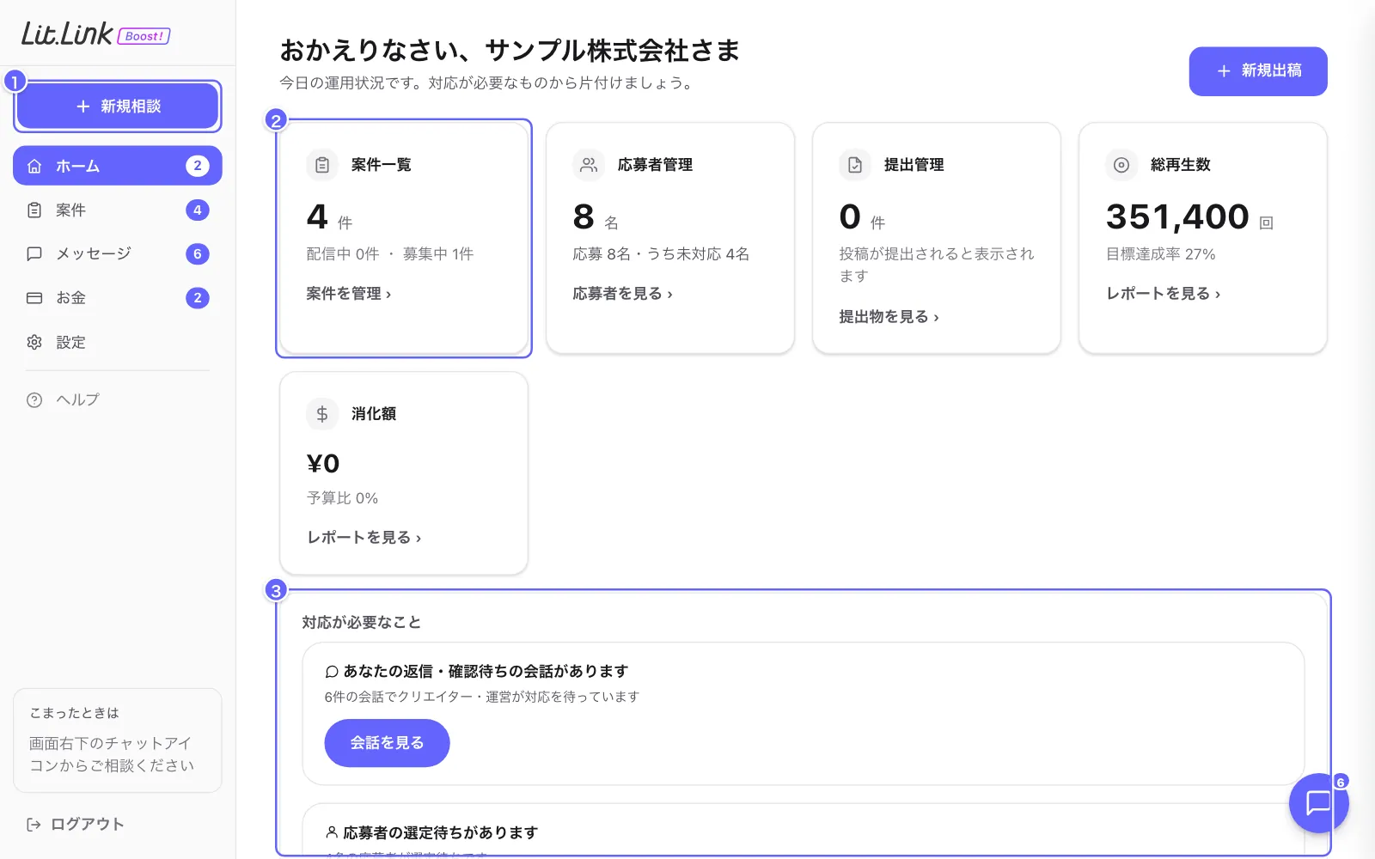The height and width of the screenshot is (859, 1375).
Task: Click the Lit.Link Boost logo
Action: click(95, 34)
